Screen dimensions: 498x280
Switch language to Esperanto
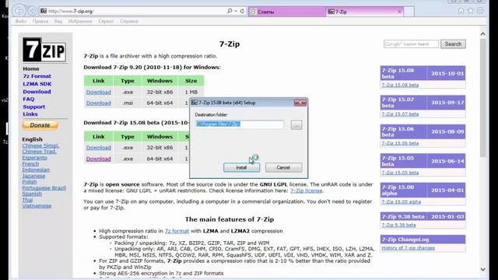34,157
